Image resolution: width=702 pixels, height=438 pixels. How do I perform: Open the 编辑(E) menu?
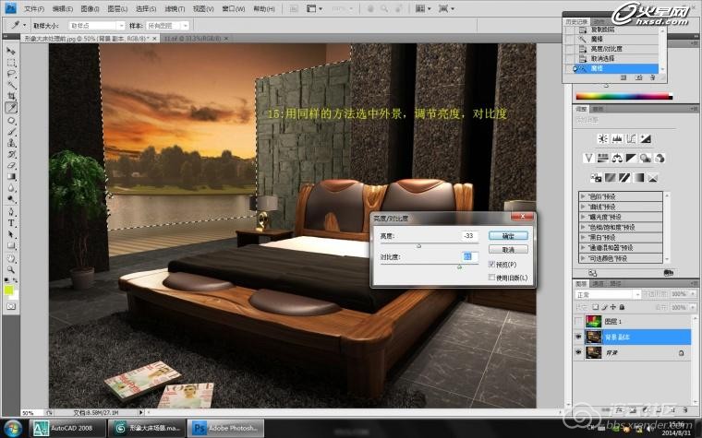(62, 8)
